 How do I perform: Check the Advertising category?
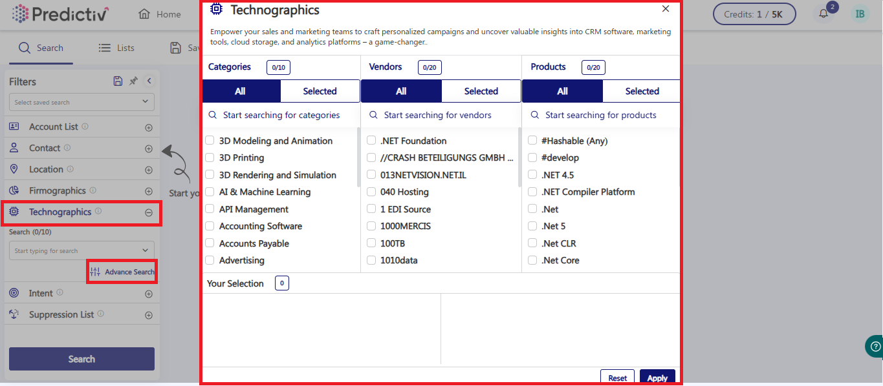pos(210,260)
